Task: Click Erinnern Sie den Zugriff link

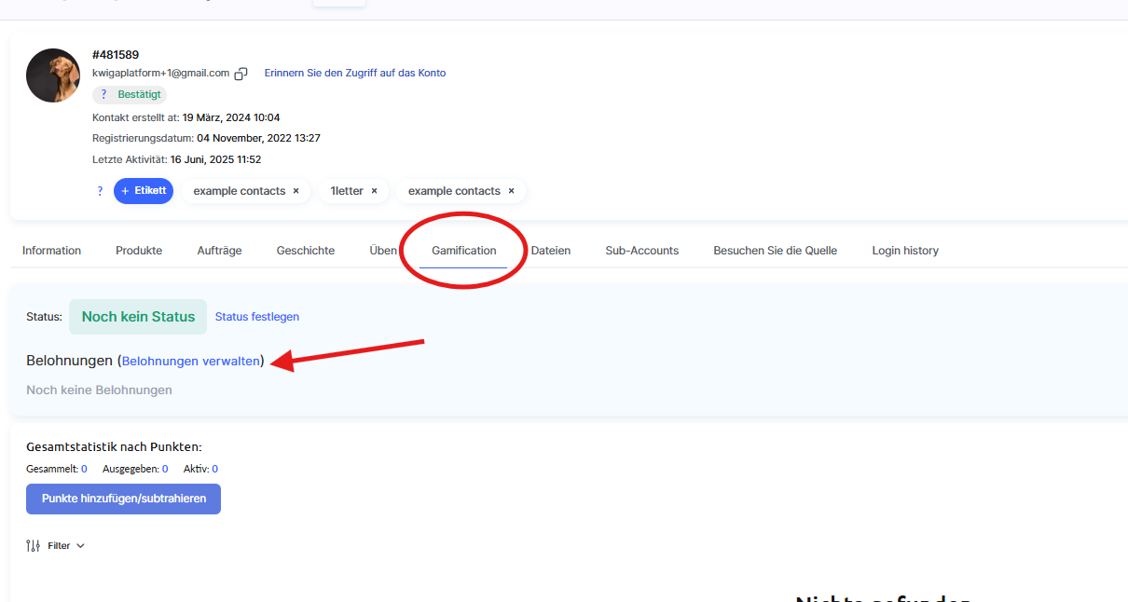Action: point(355,73)
